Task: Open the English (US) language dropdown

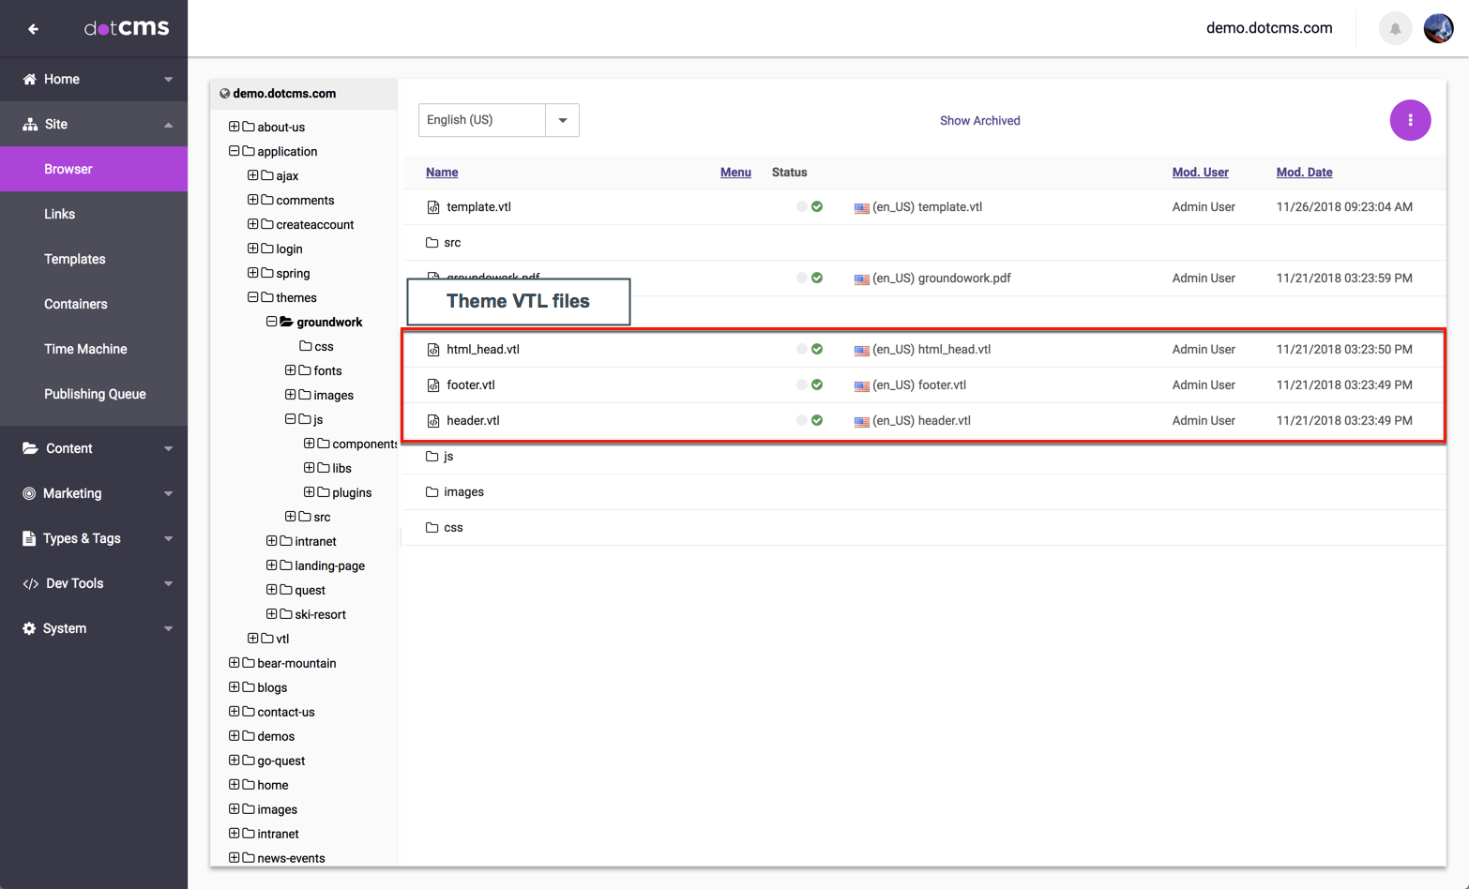Action: tap(562, 120)
